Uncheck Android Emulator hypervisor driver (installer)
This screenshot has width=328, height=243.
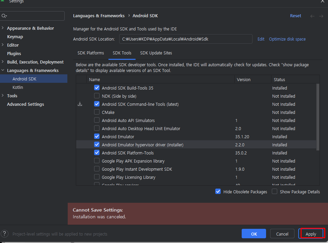[x=97, y=144]
